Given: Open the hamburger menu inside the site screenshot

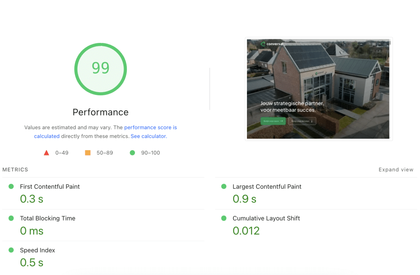Looking at the screenshot, I should pos(374,44).
